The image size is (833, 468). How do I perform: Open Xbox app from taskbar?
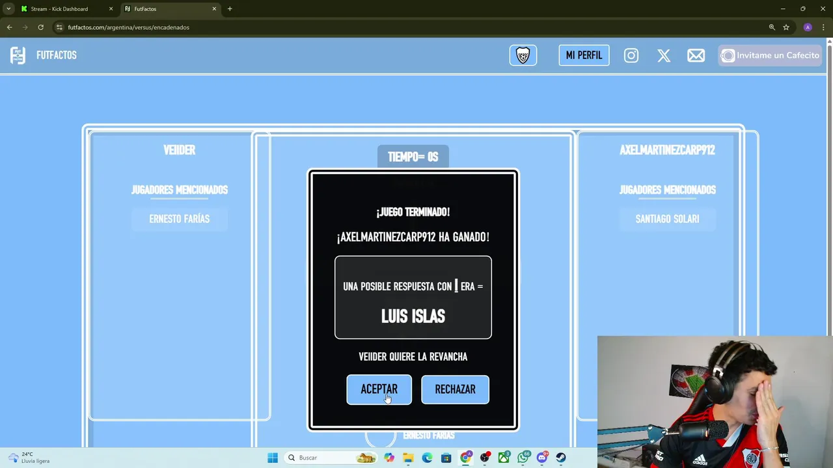(x=504, y=458)
